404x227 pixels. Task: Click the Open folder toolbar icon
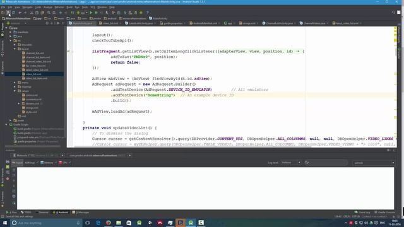(x=3, y=13)
